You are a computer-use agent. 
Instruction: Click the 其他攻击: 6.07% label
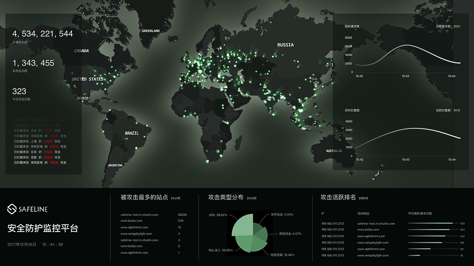290,233
